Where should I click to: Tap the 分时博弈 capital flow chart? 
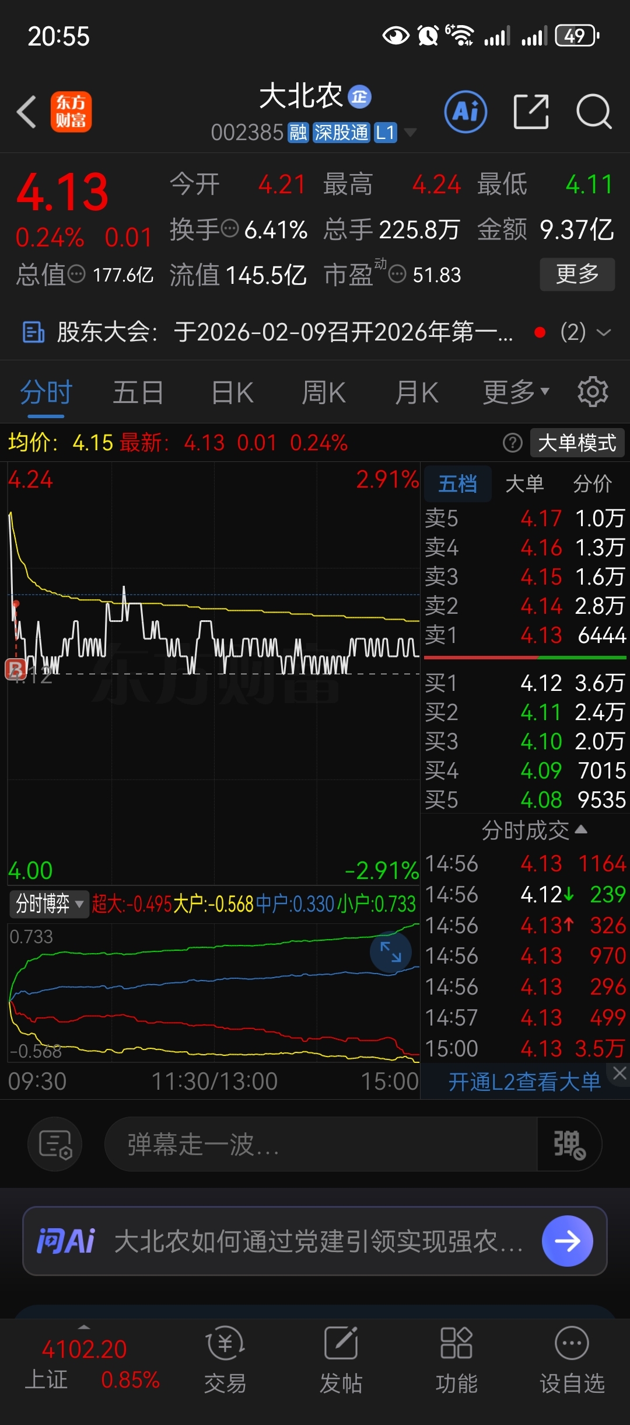click(x=213, y=993)
